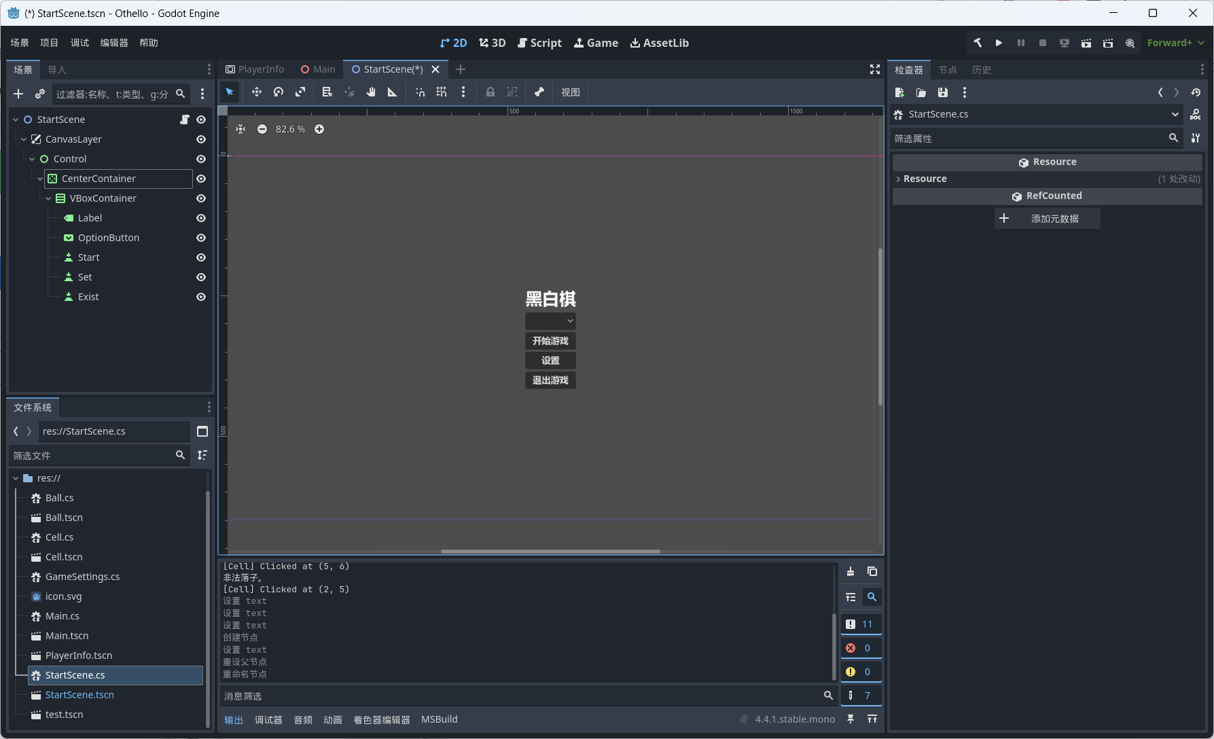1214x739 pixels.
Task: Activate the Scale Mode tool
Action: click(x=300, y=92)
